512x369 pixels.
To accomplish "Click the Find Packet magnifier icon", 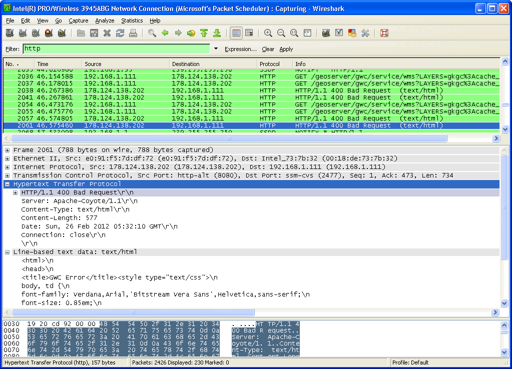I will pos(152,33).
